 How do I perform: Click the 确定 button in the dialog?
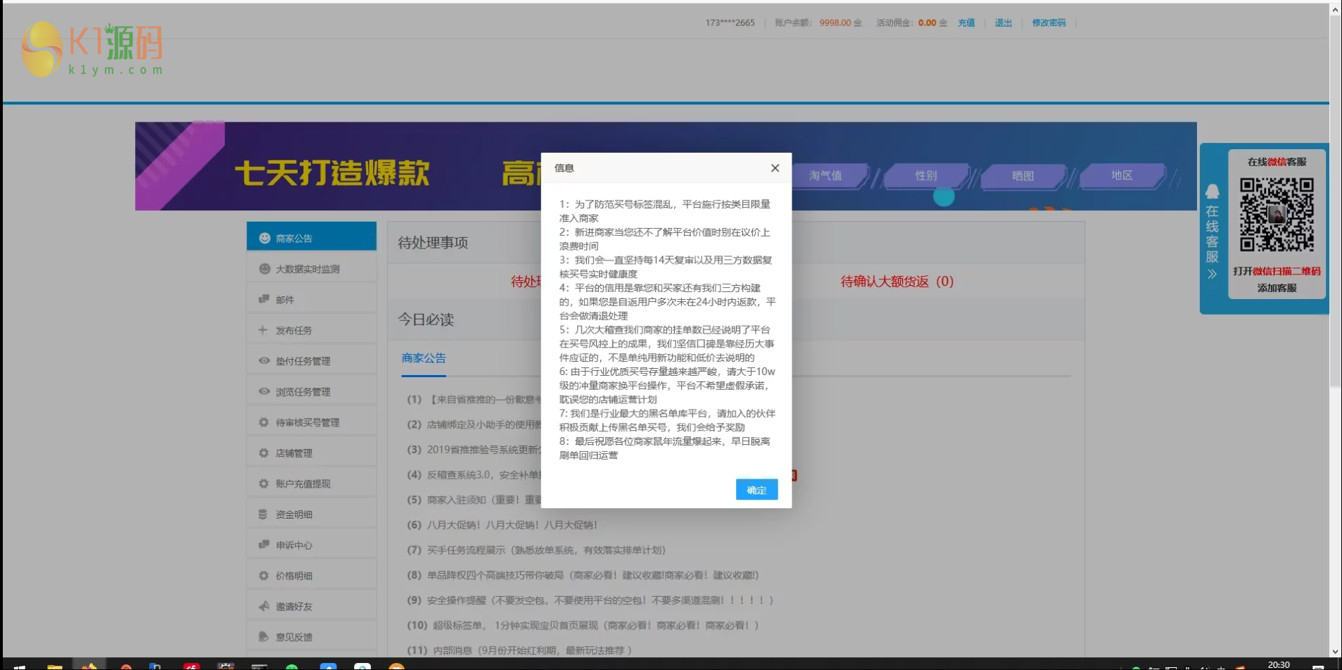pos(756,489)
